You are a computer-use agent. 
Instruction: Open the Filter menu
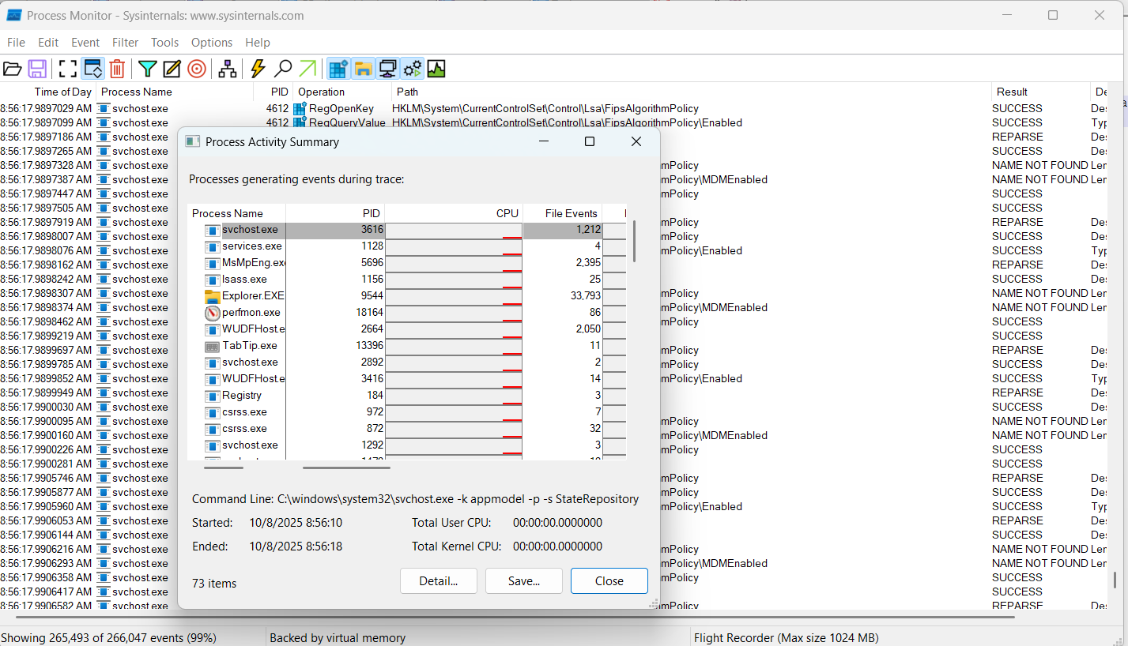tap(125, 43)
